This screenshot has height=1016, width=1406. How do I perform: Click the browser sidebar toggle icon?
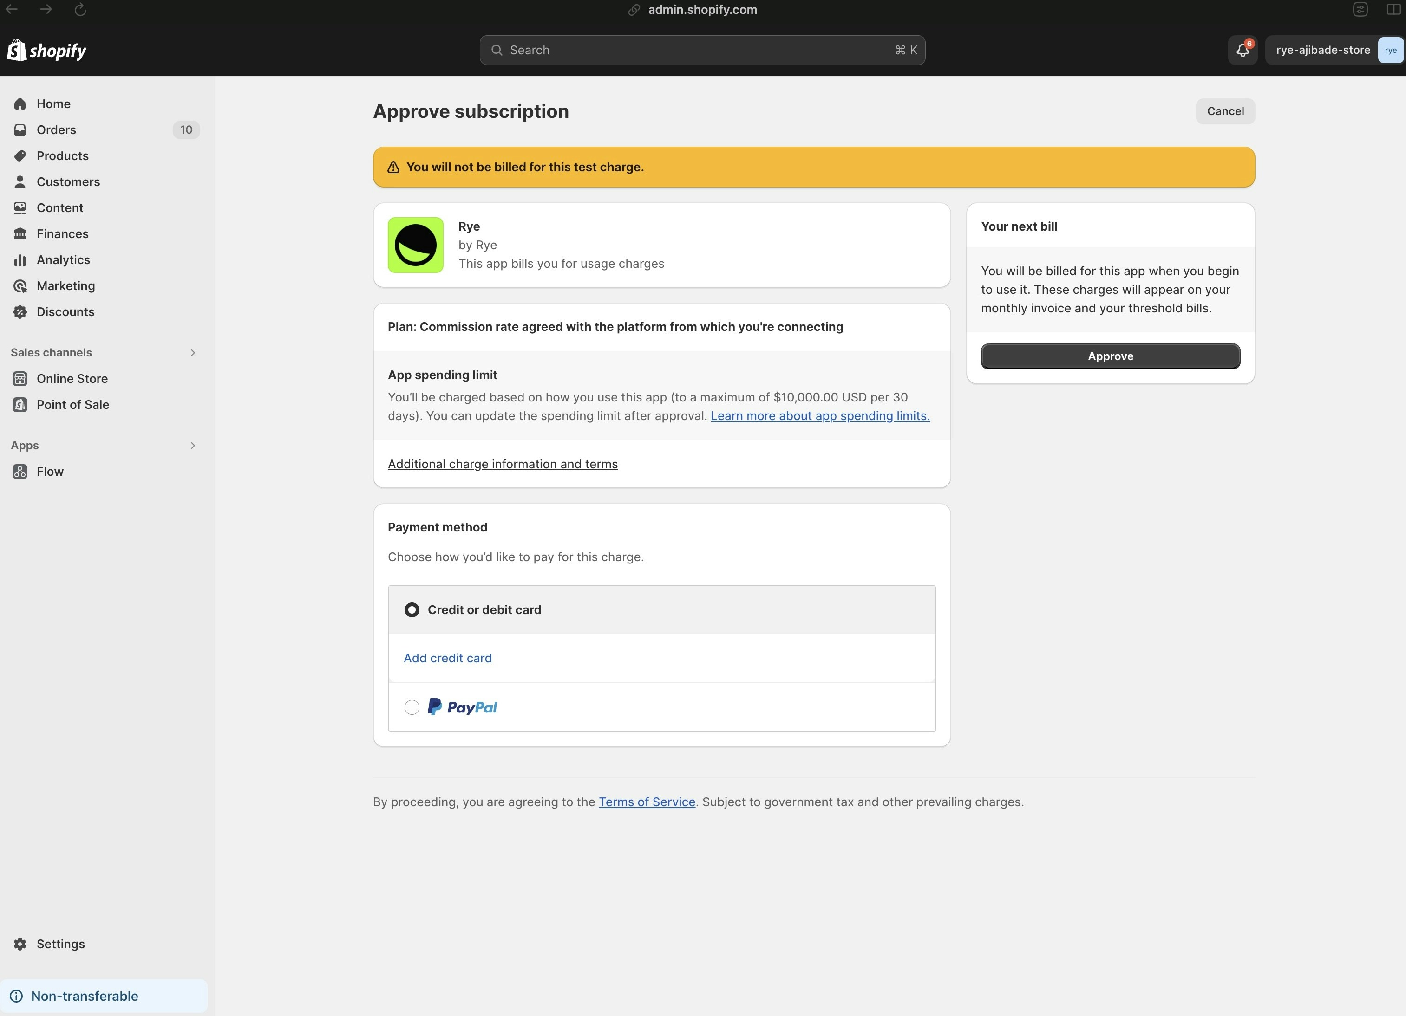click(x=1393, y=9)
